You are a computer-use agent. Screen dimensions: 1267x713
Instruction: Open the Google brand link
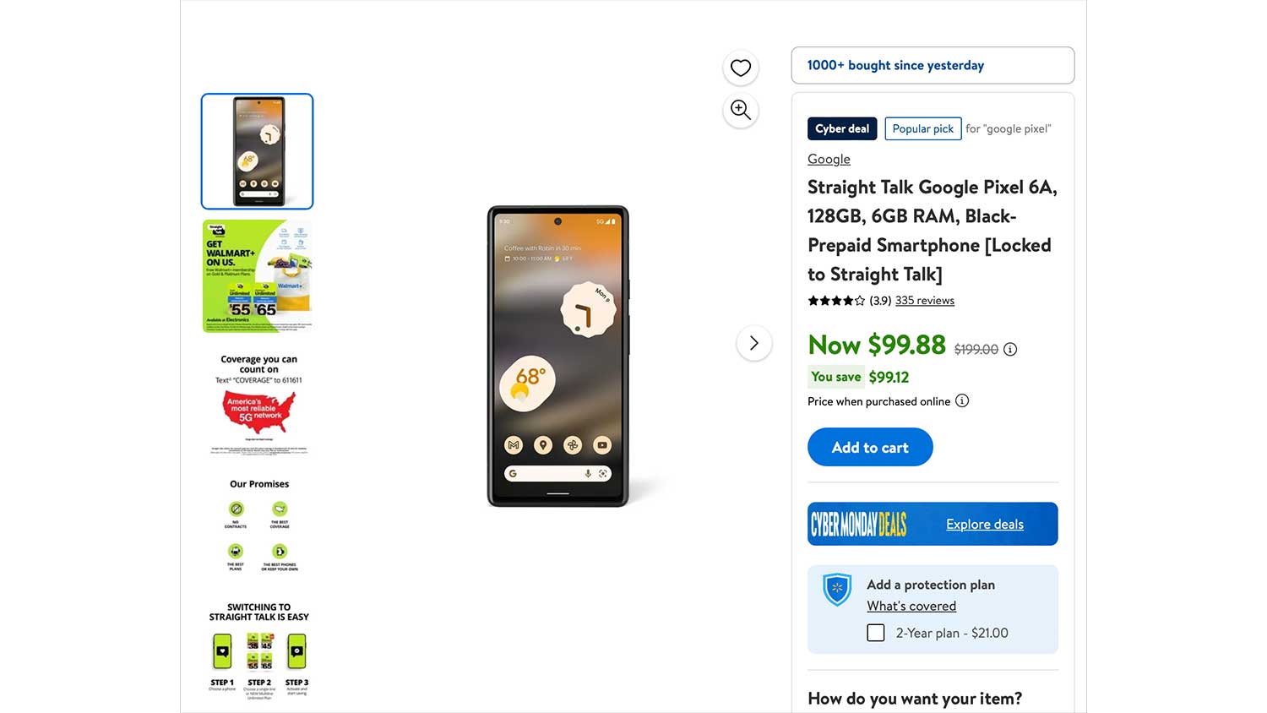pos(829,159)
